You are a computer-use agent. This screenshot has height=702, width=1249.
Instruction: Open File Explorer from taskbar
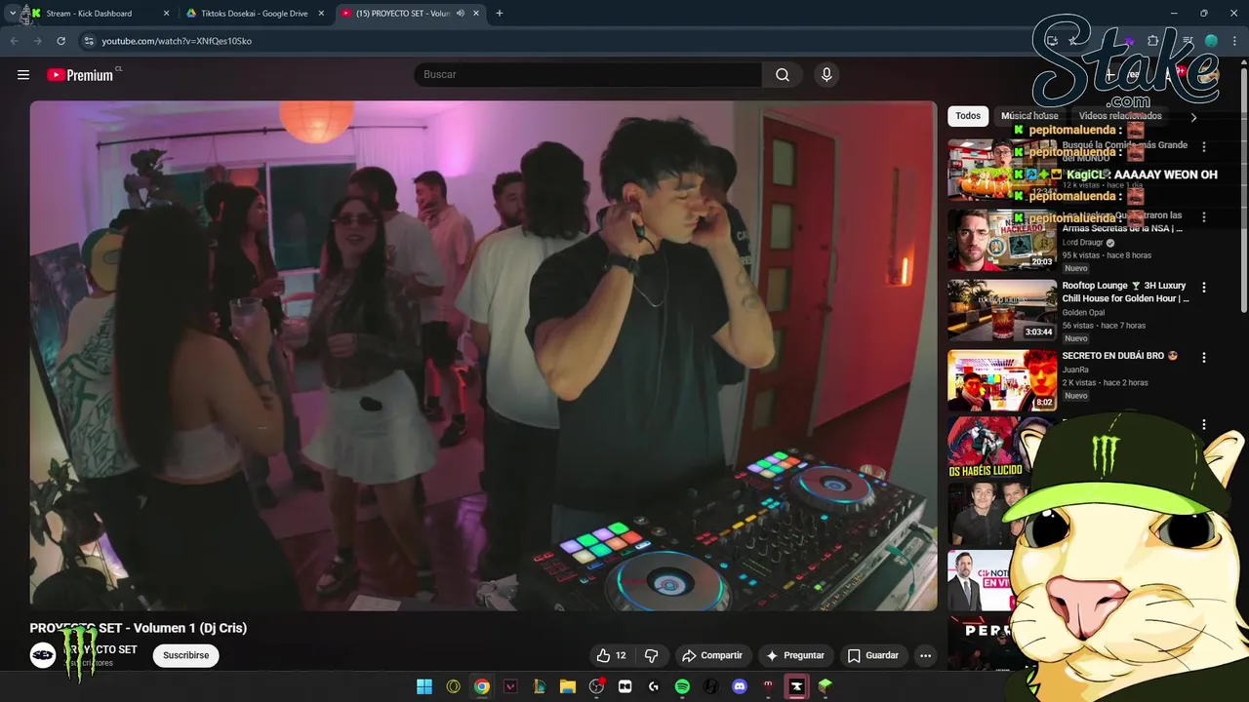(568, 686)
